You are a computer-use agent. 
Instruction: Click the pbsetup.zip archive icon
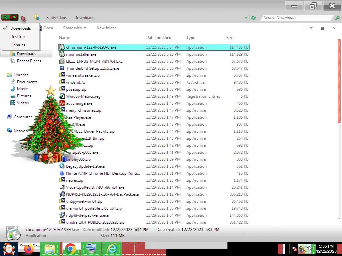(x=62, y=89)
